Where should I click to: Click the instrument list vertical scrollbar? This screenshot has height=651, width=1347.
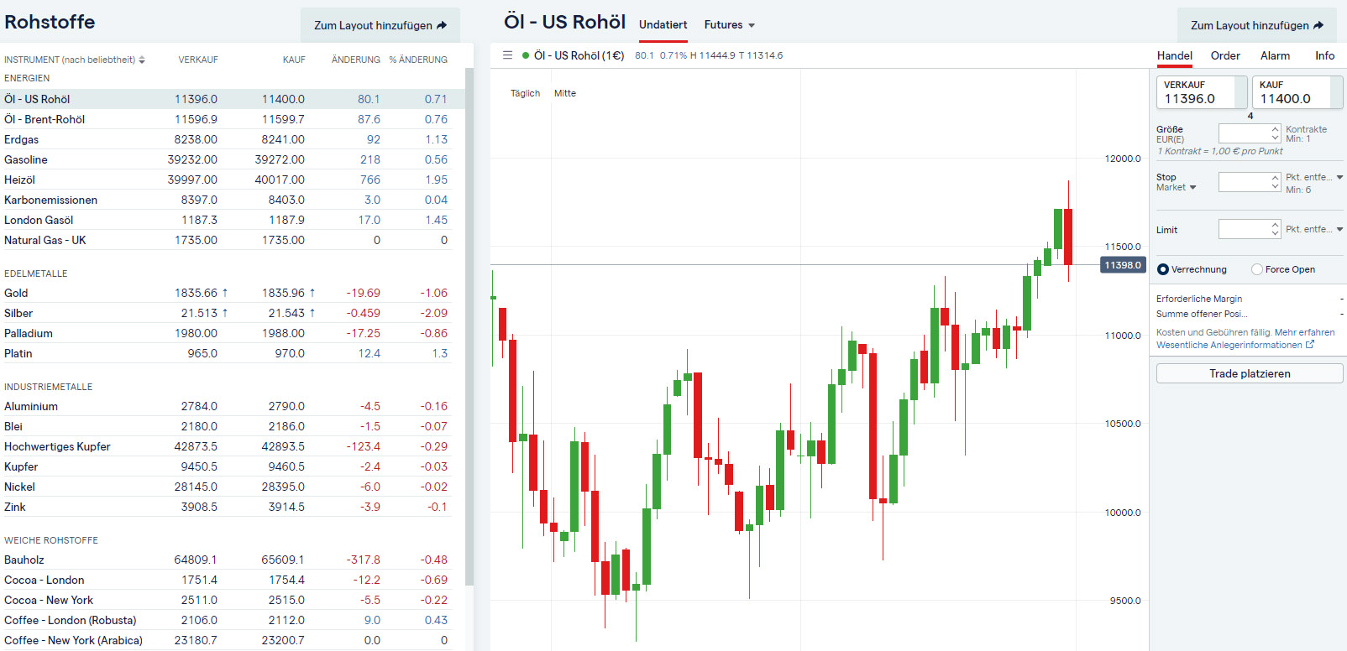469,327
